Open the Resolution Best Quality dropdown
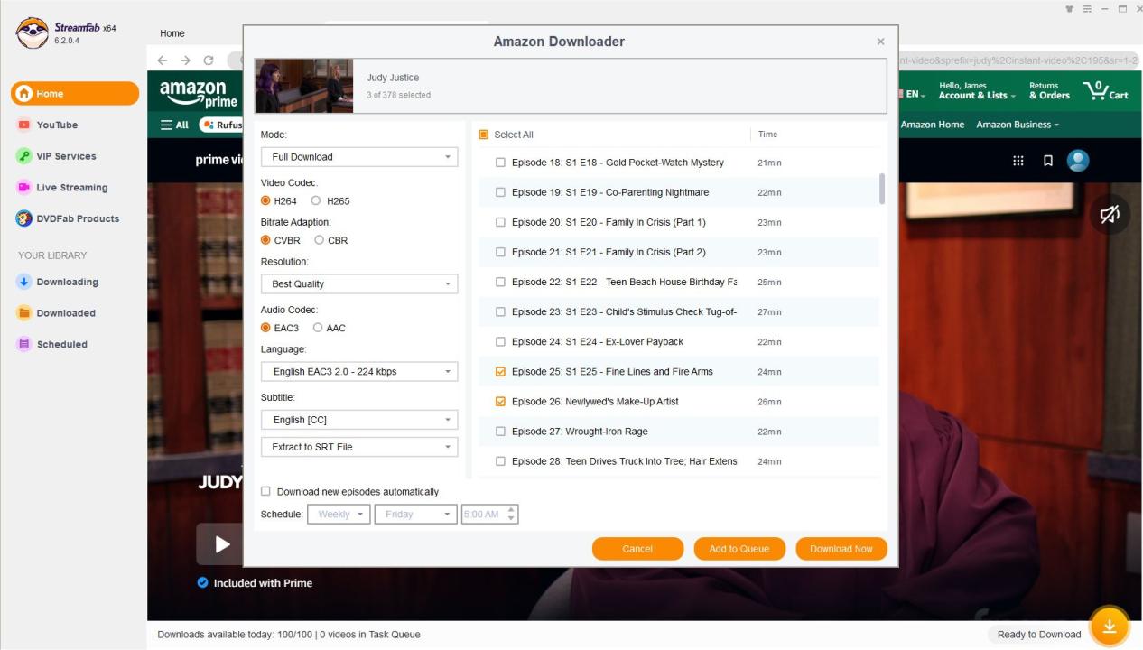The width and height of the screenshot is (1143, 650). (x=359, y=283)
